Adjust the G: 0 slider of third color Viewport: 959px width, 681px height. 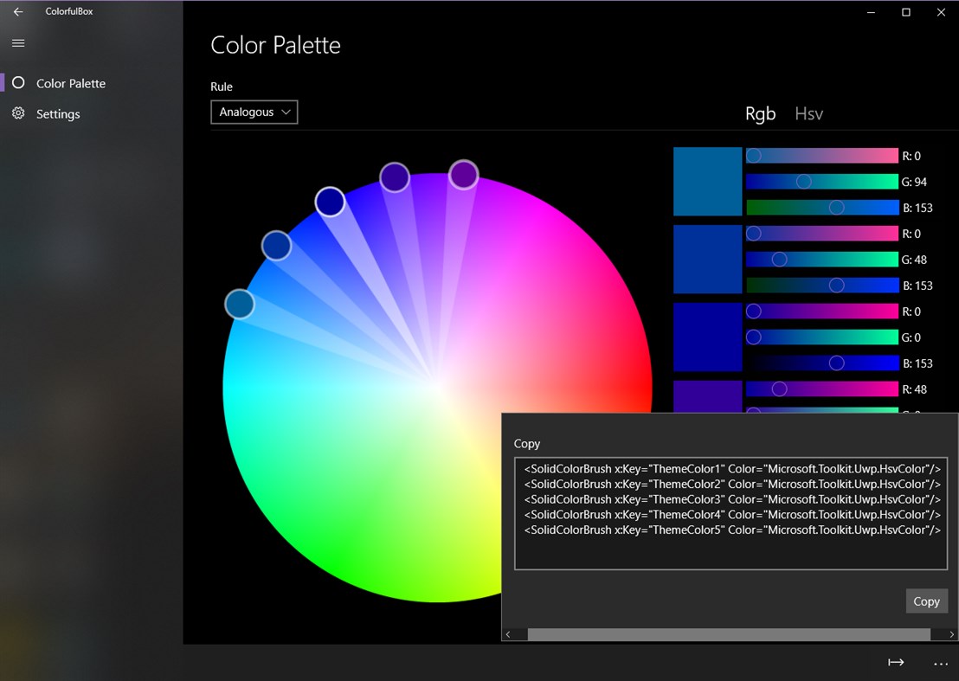pyautogui.click(x=822, y=337)
